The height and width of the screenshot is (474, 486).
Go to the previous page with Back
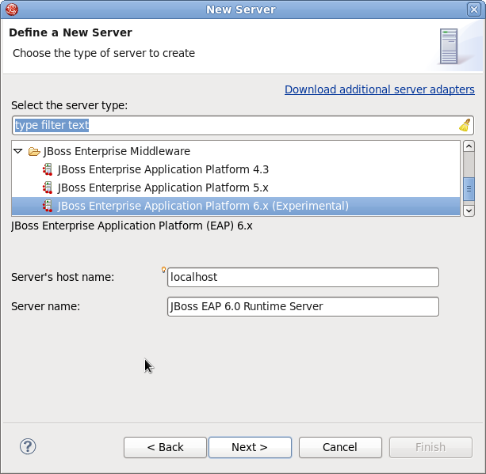tap(165, 447)
